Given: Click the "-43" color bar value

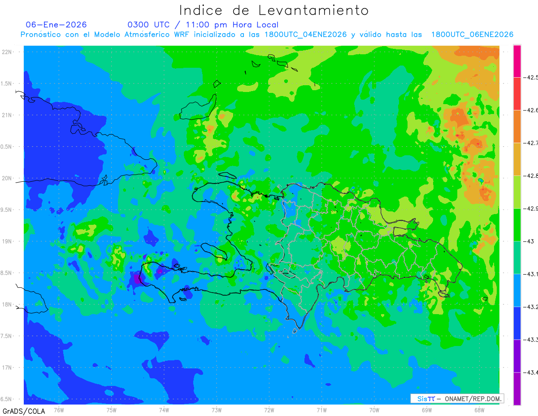Looking at the screenshot, I should (x=529, y=241).
